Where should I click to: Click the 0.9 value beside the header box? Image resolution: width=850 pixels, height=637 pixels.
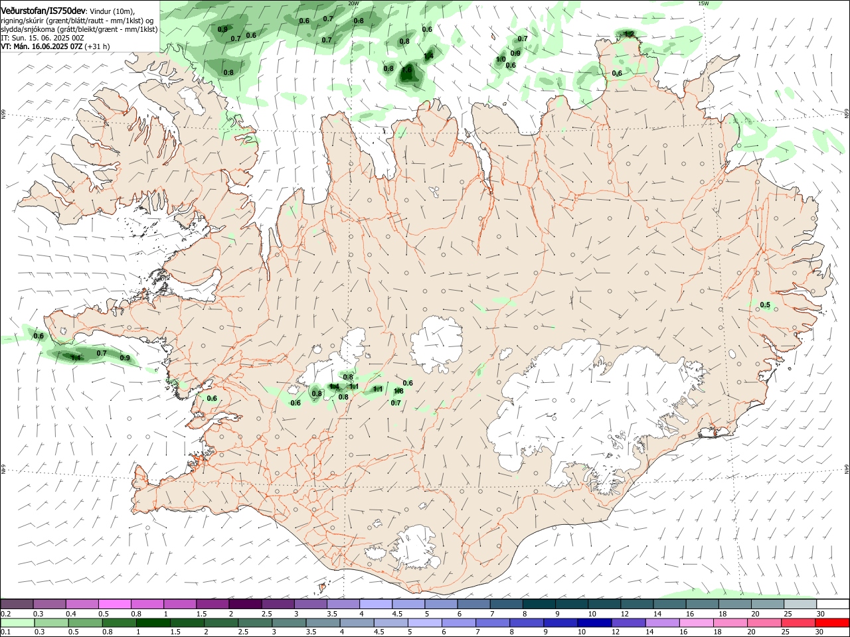[222, 29]
